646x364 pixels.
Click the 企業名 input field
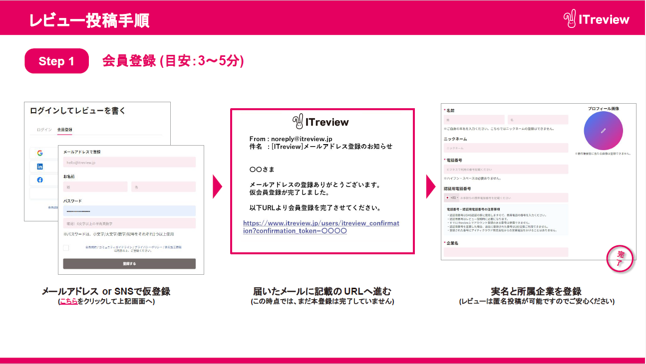pos(506,253)
